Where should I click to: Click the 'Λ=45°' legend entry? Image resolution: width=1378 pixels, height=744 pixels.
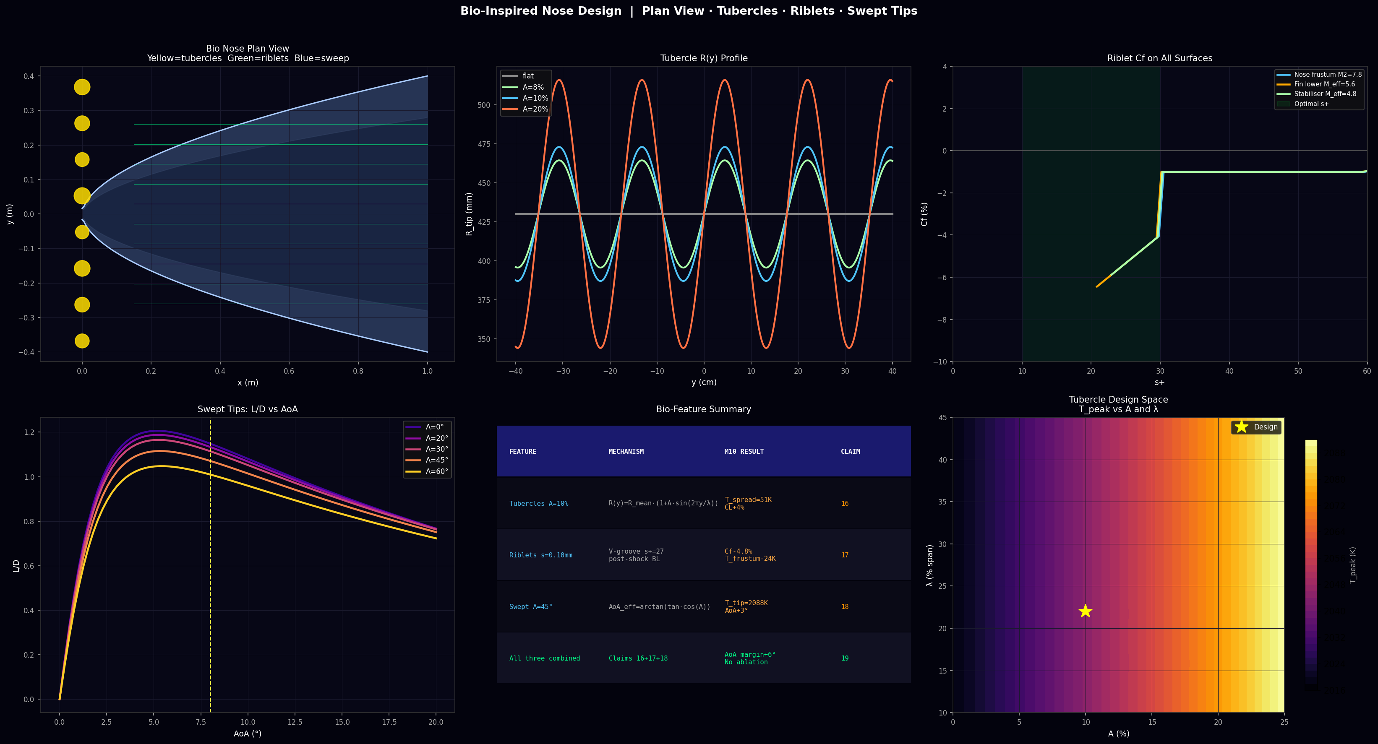[x=427, y=460]
